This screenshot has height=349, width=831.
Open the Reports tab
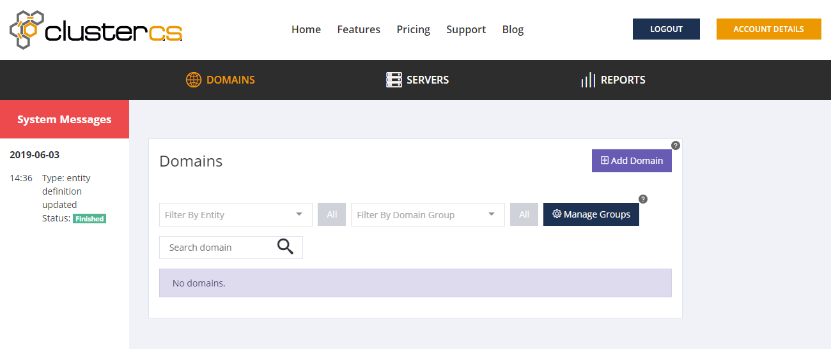pyautogui.click(x=613, y=80)
